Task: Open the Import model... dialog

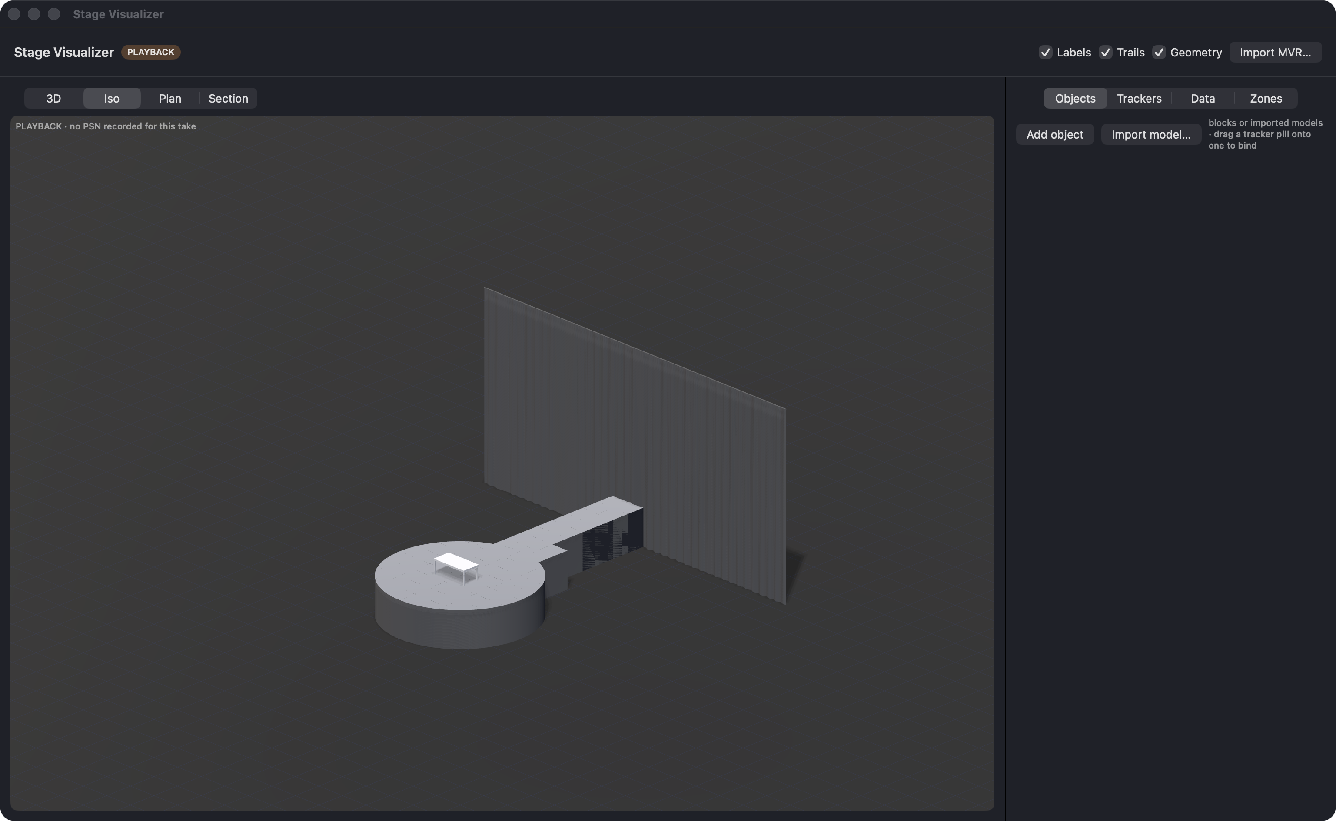Action: tap(1151, 135)
